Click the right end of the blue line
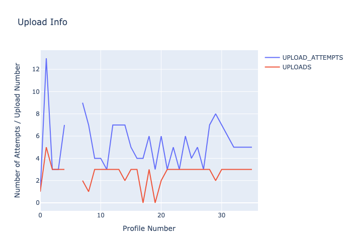The image size is (352, 251). tap(251, 147)
